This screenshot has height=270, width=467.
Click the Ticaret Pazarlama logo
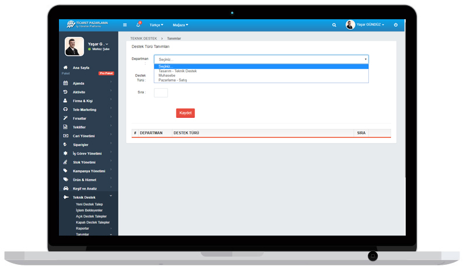coord(87,24)
